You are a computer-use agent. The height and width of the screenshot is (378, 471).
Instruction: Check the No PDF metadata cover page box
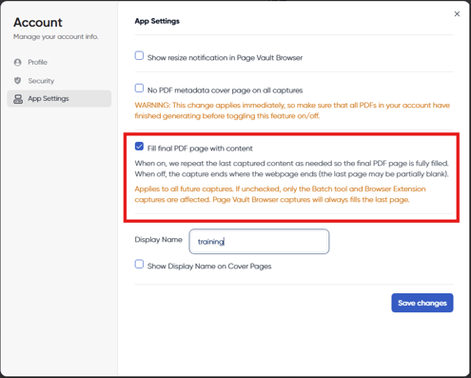(139, 88)
